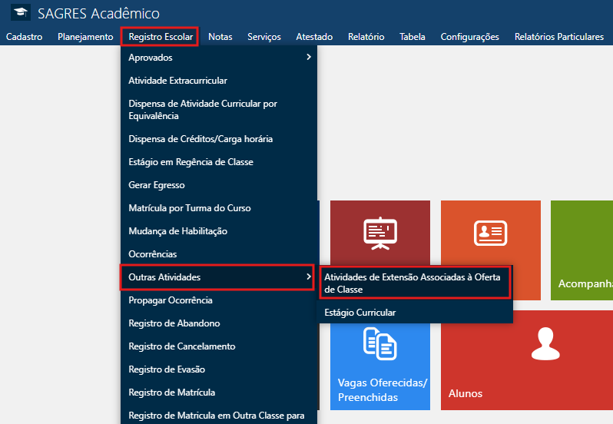Select Gerar Egresso entry

(x=219, y=185)
